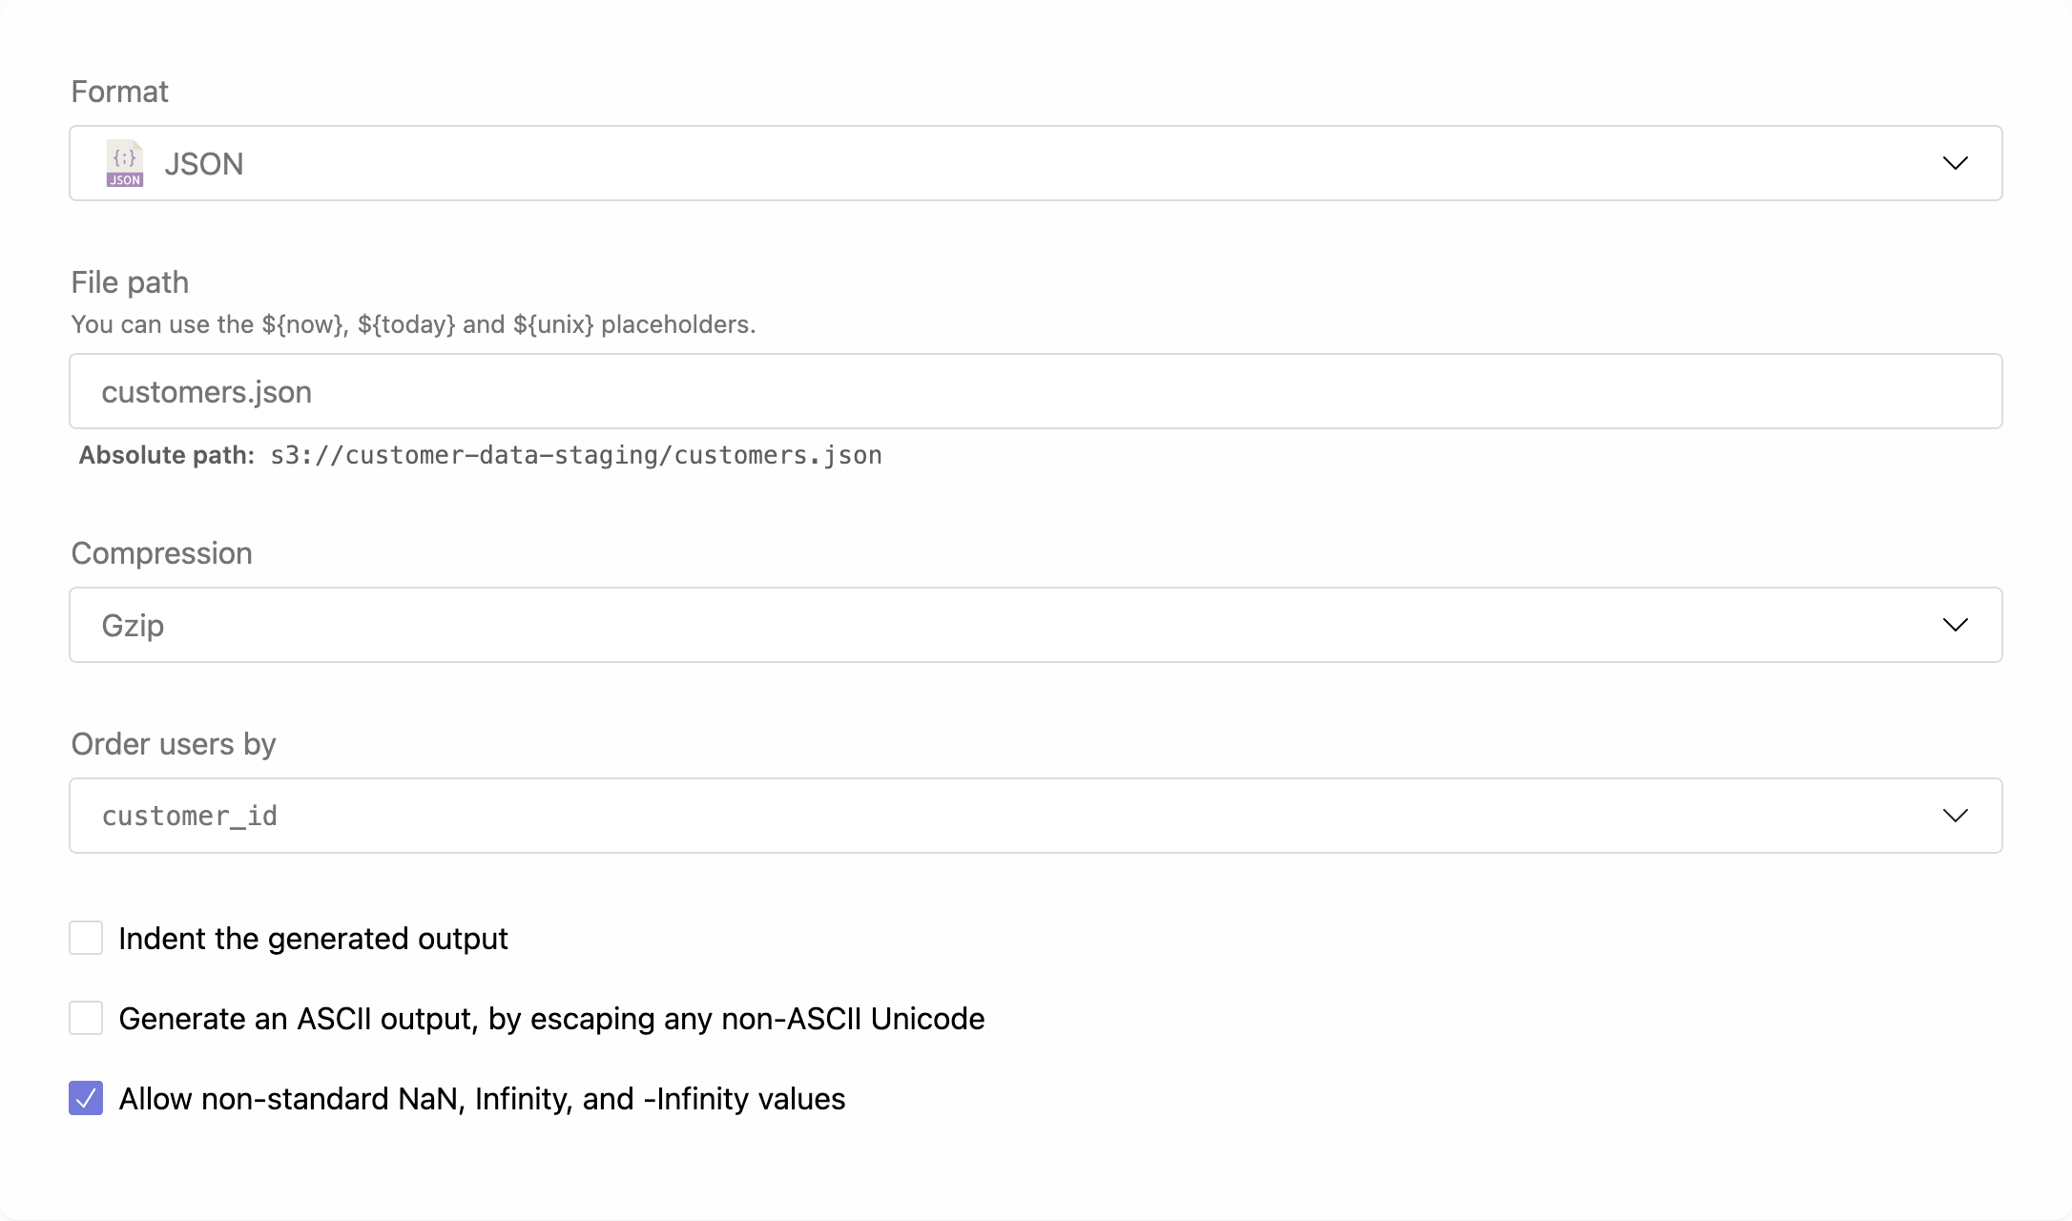This screenshot has height=1221, width=2072.
Task: Click the Gzip compression value
Action: point(133,625)
